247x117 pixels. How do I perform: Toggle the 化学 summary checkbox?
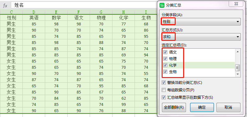pyautogui.click(x=165, y=65)
